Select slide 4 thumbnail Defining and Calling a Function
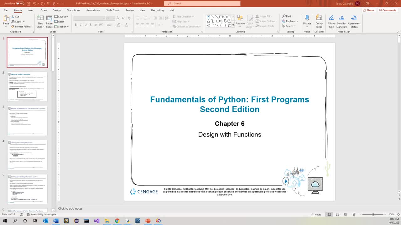Screen dimensions: 401x225 pos(27,155)
